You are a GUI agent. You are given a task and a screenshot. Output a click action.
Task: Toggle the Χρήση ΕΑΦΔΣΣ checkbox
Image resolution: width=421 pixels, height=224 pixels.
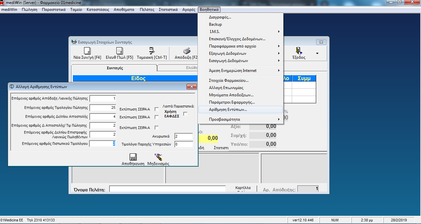tap(185, 114)
